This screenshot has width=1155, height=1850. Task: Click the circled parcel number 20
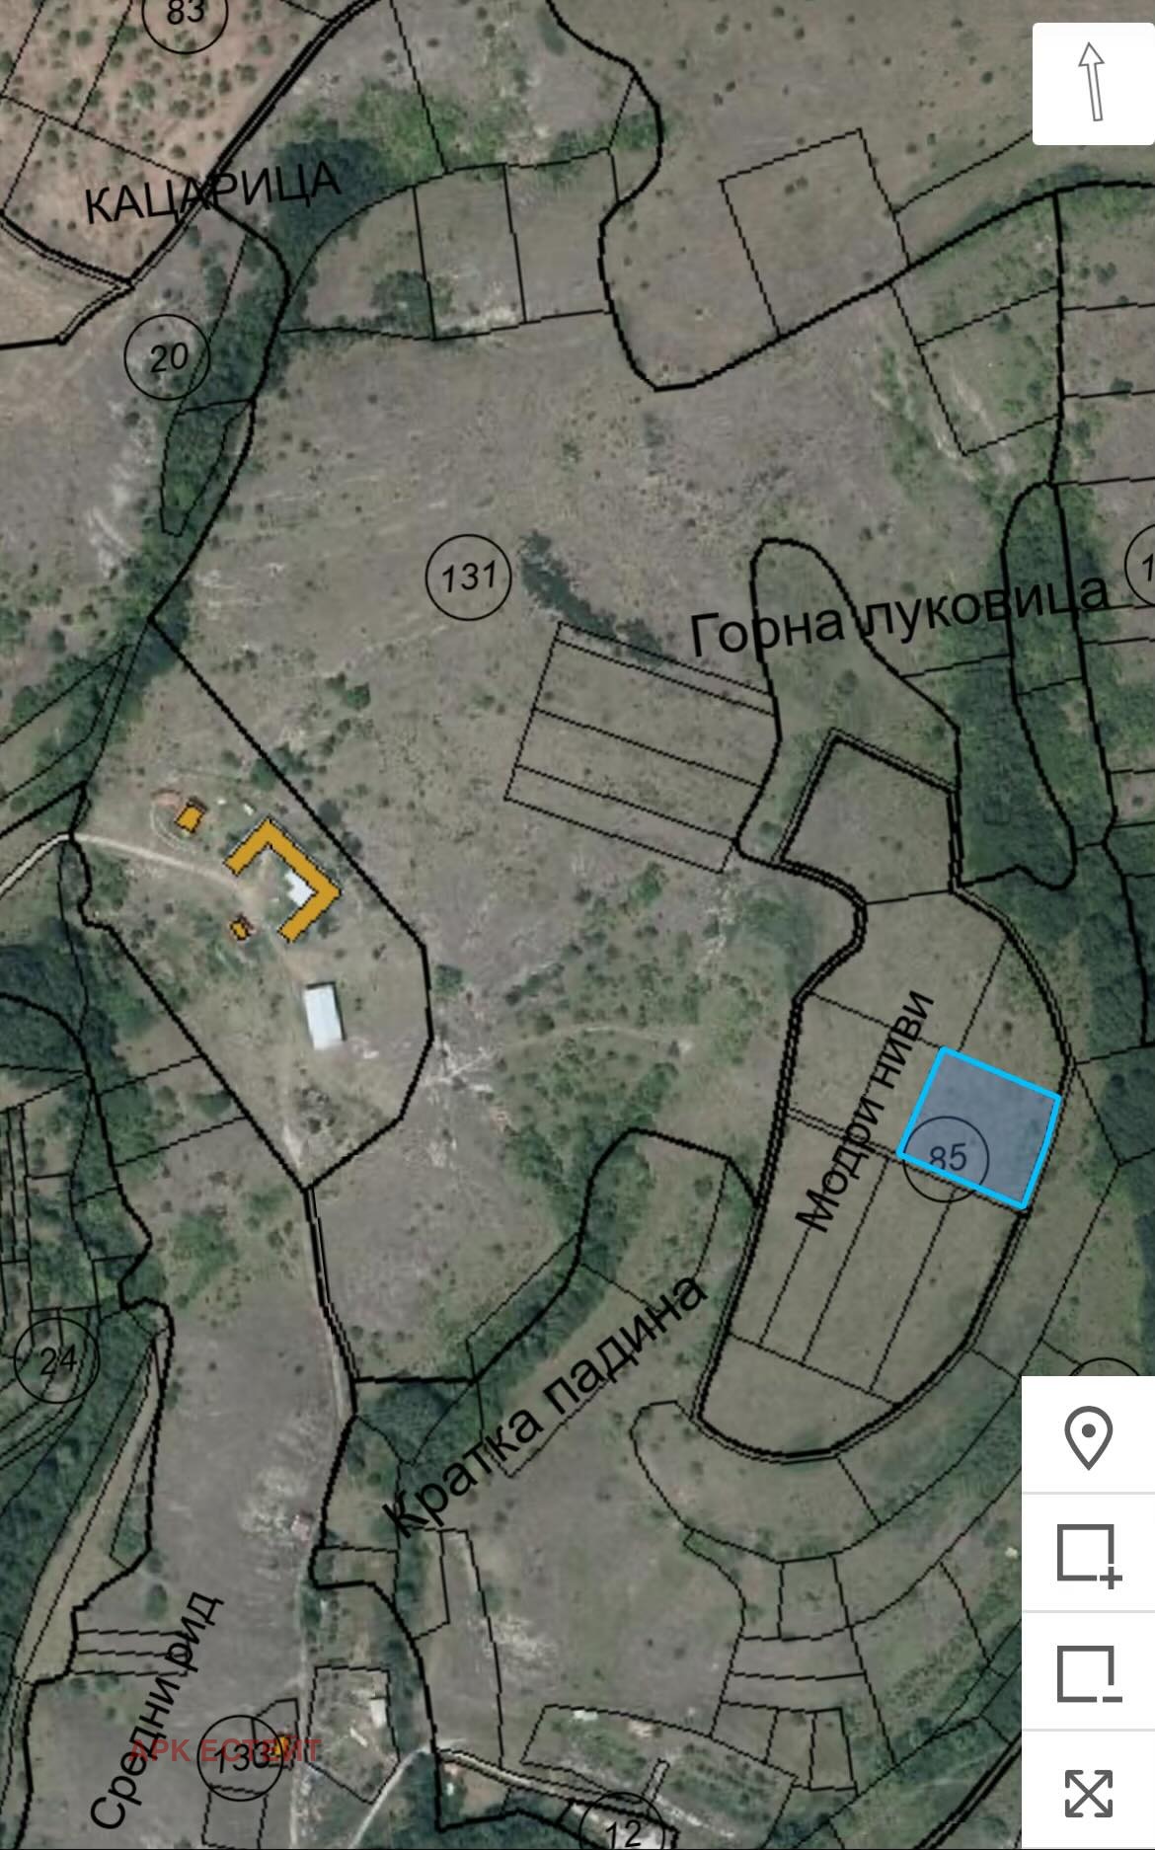(x=169, y=356)
